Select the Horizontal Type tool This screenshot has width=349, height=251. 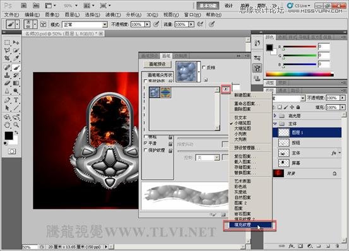click(x=16, y=100)
